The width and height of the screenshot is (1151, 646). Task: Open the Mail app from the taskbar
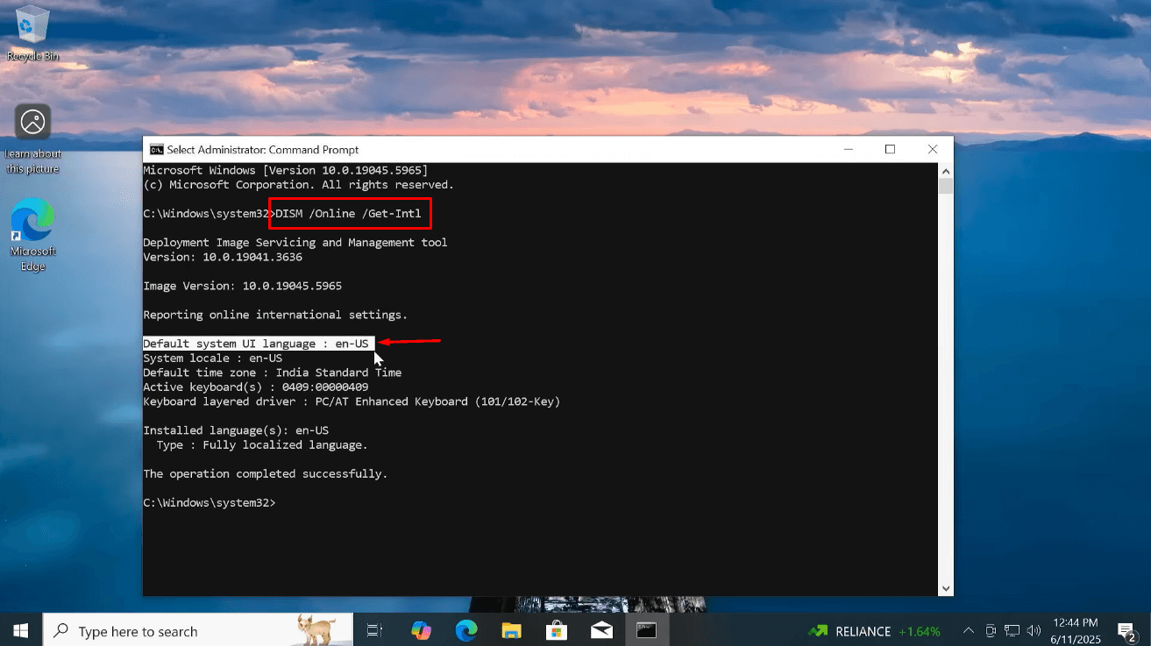click(x=601, y=630)
